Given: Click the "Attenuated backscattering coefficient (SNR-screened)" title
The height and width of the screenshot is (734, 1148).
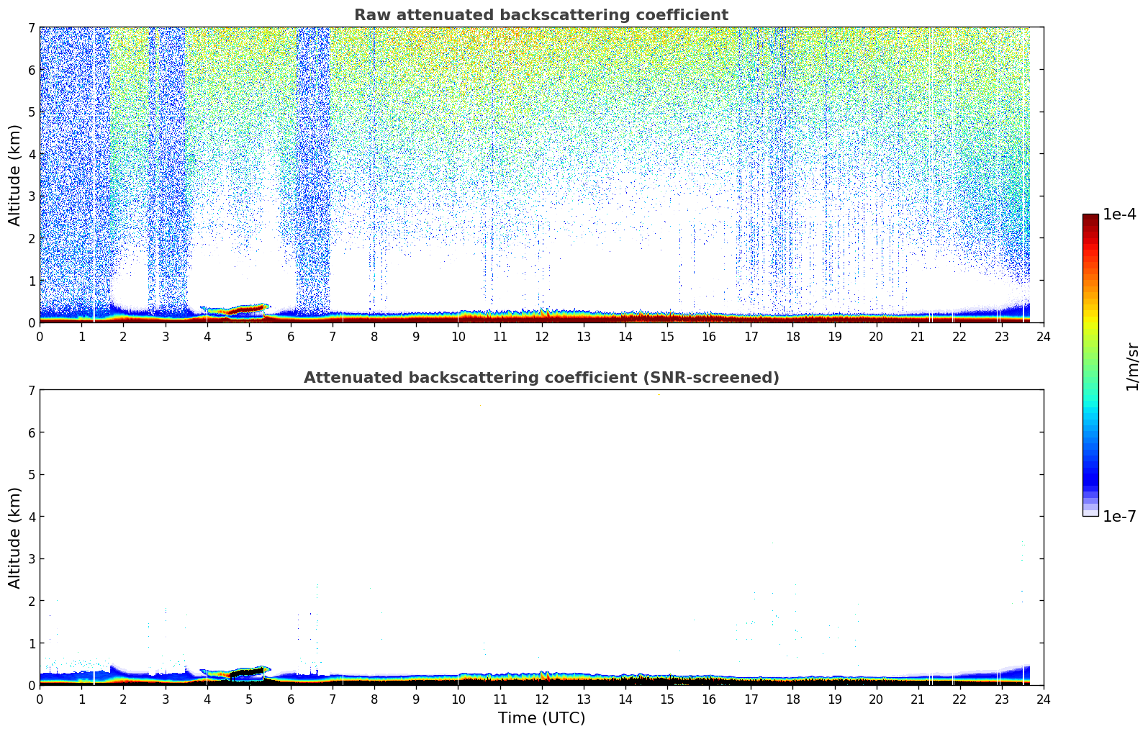Looking at the screenshot, I should [541, 378].
